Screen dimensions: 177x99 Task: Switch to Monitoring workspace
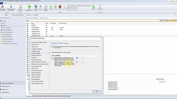pyautogui.click(x=4, y=89)
